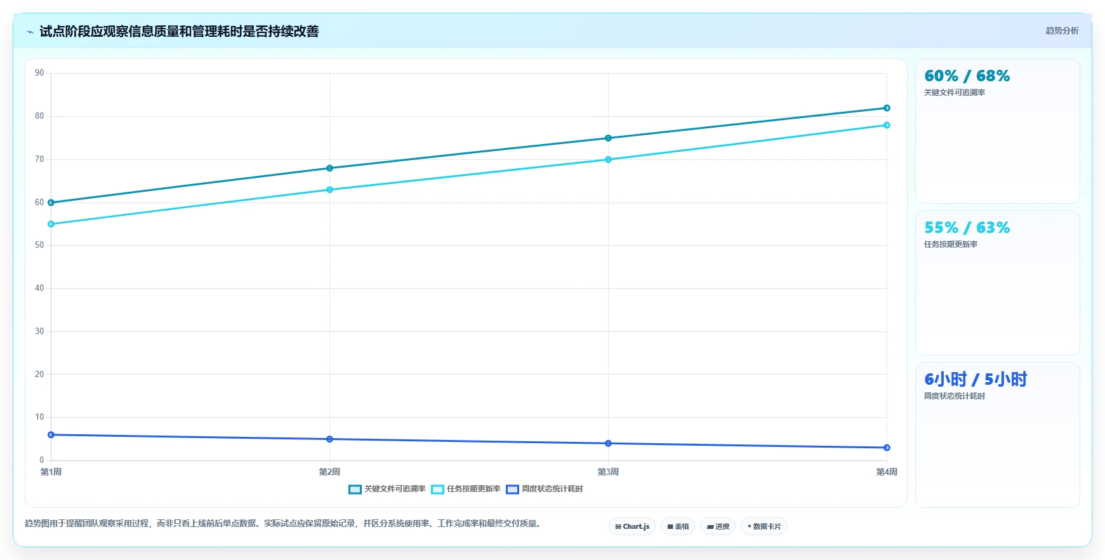The width and height of the screenshot is (1105, 560).
Task: Select 周度状态统计耗时 data point at 第4周
Action: pos(887,448)
